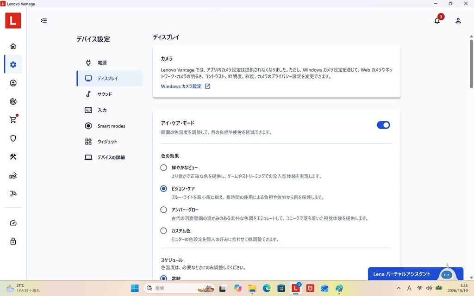Screen dimensions: 474x296
Task: Open the security shield icon
Action: pyautogui.click(x=13, y=138)
